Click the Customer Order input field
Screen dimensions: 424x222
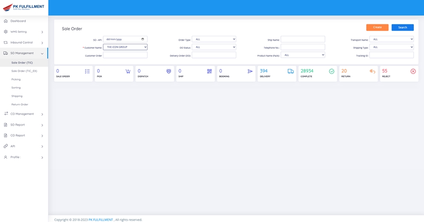click(125, 55)
